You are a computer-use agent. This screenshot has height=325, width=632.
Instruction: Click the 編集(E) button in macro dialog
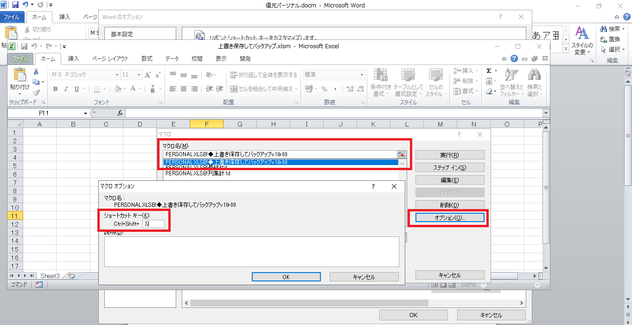click(450, 180)
